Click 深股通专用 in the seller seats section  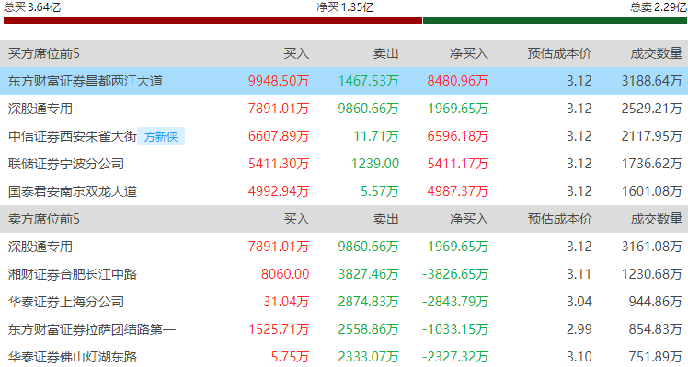click(x=40, y=247)
